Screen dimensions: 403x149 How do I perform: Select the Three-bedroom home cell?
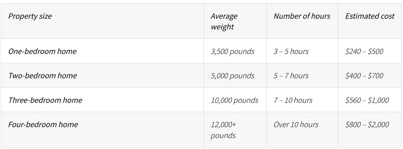coord(102,100)
